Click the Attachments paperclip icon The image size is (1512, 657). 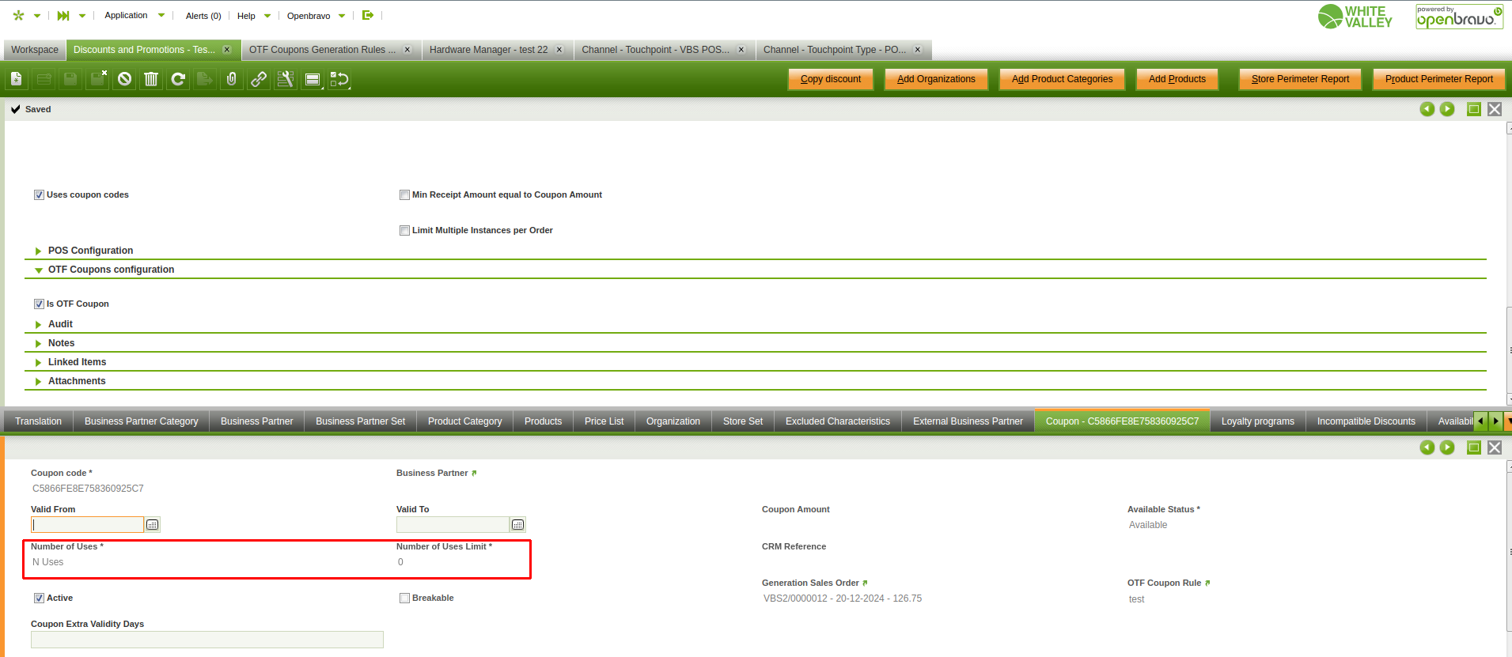point(231,79)
